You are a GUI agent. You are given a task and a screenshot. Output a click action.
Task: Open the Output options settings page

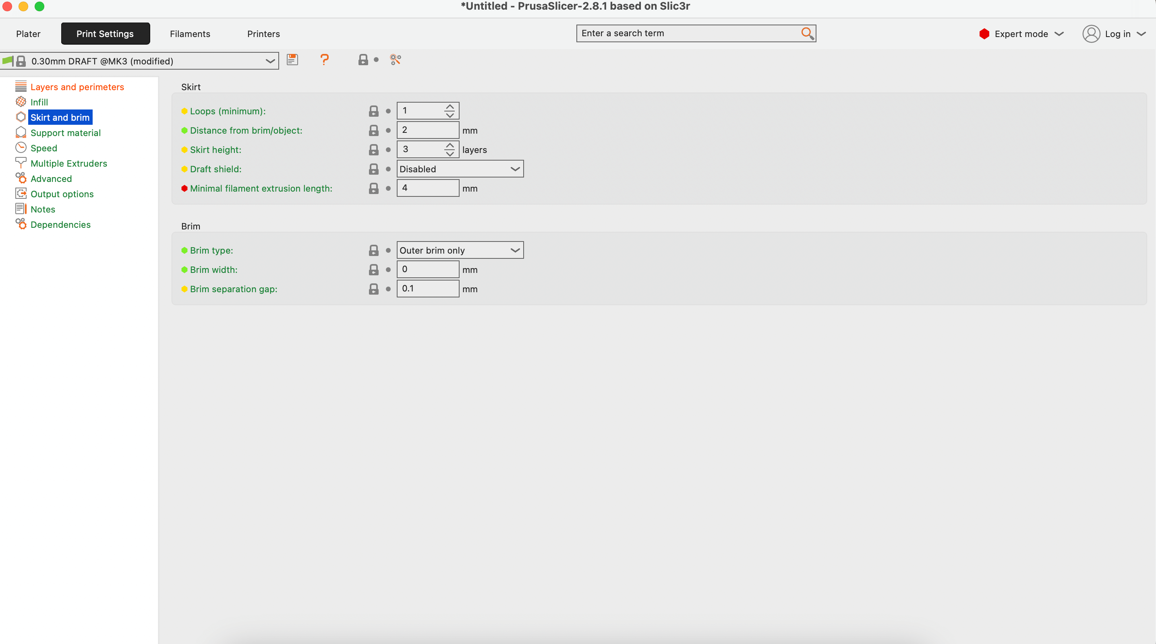62,194
